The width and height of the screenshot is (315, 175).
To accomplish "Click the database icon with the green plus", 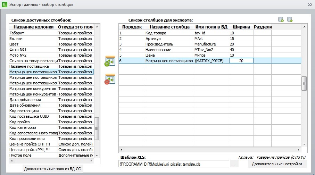I will click(281, 19).
